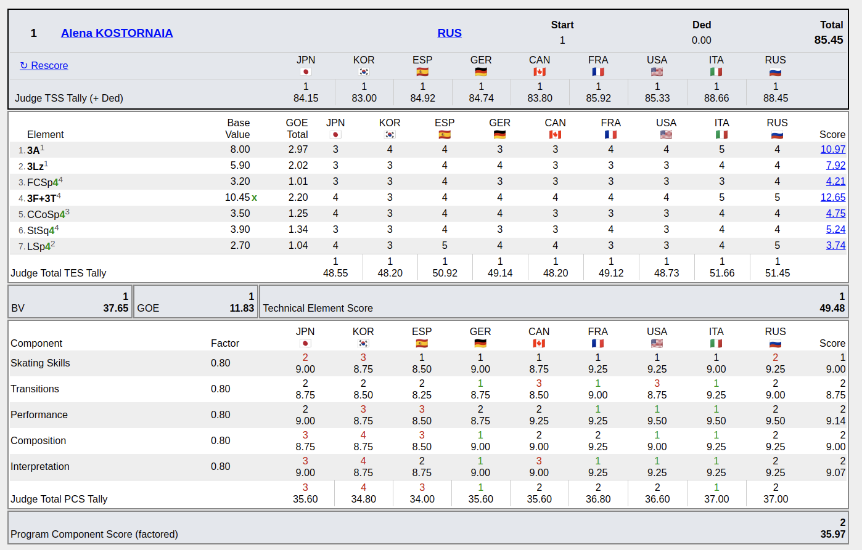862x550 pixels.
Task: Click the USA flag in the top tally row
Action: click(x=657, y=72)
